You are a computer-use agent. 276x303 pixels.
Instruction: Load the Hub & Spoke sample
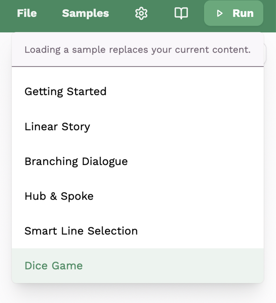pyautogui.click(x=59, y=196)
